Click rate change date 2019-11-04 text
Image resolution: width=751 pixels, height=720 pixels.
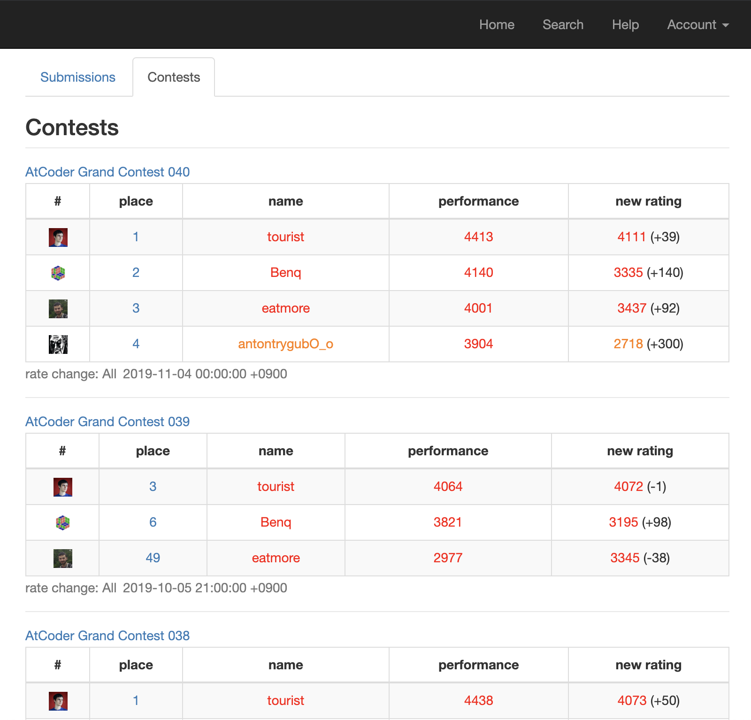point(205,374)
